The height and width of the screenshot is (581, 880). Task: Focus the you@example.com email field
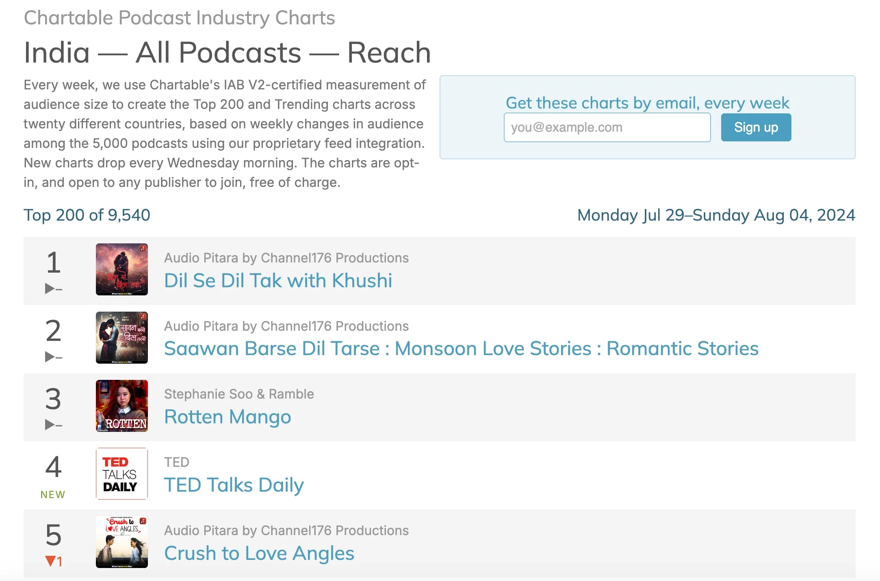point(607,128)
